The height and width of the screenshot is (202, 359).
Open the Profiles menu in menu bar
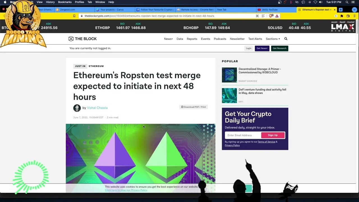pyautogui.click(x=79, y=2)
